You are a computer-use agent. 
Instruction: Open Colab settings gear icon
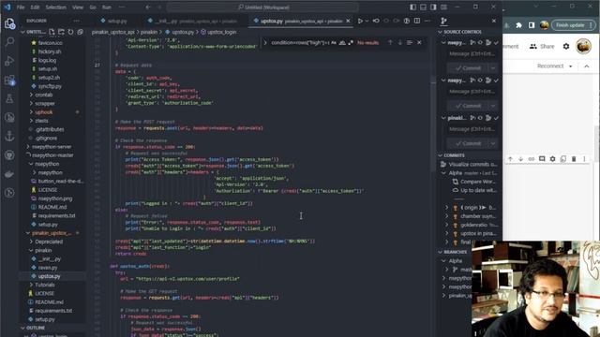pos(566,46)
